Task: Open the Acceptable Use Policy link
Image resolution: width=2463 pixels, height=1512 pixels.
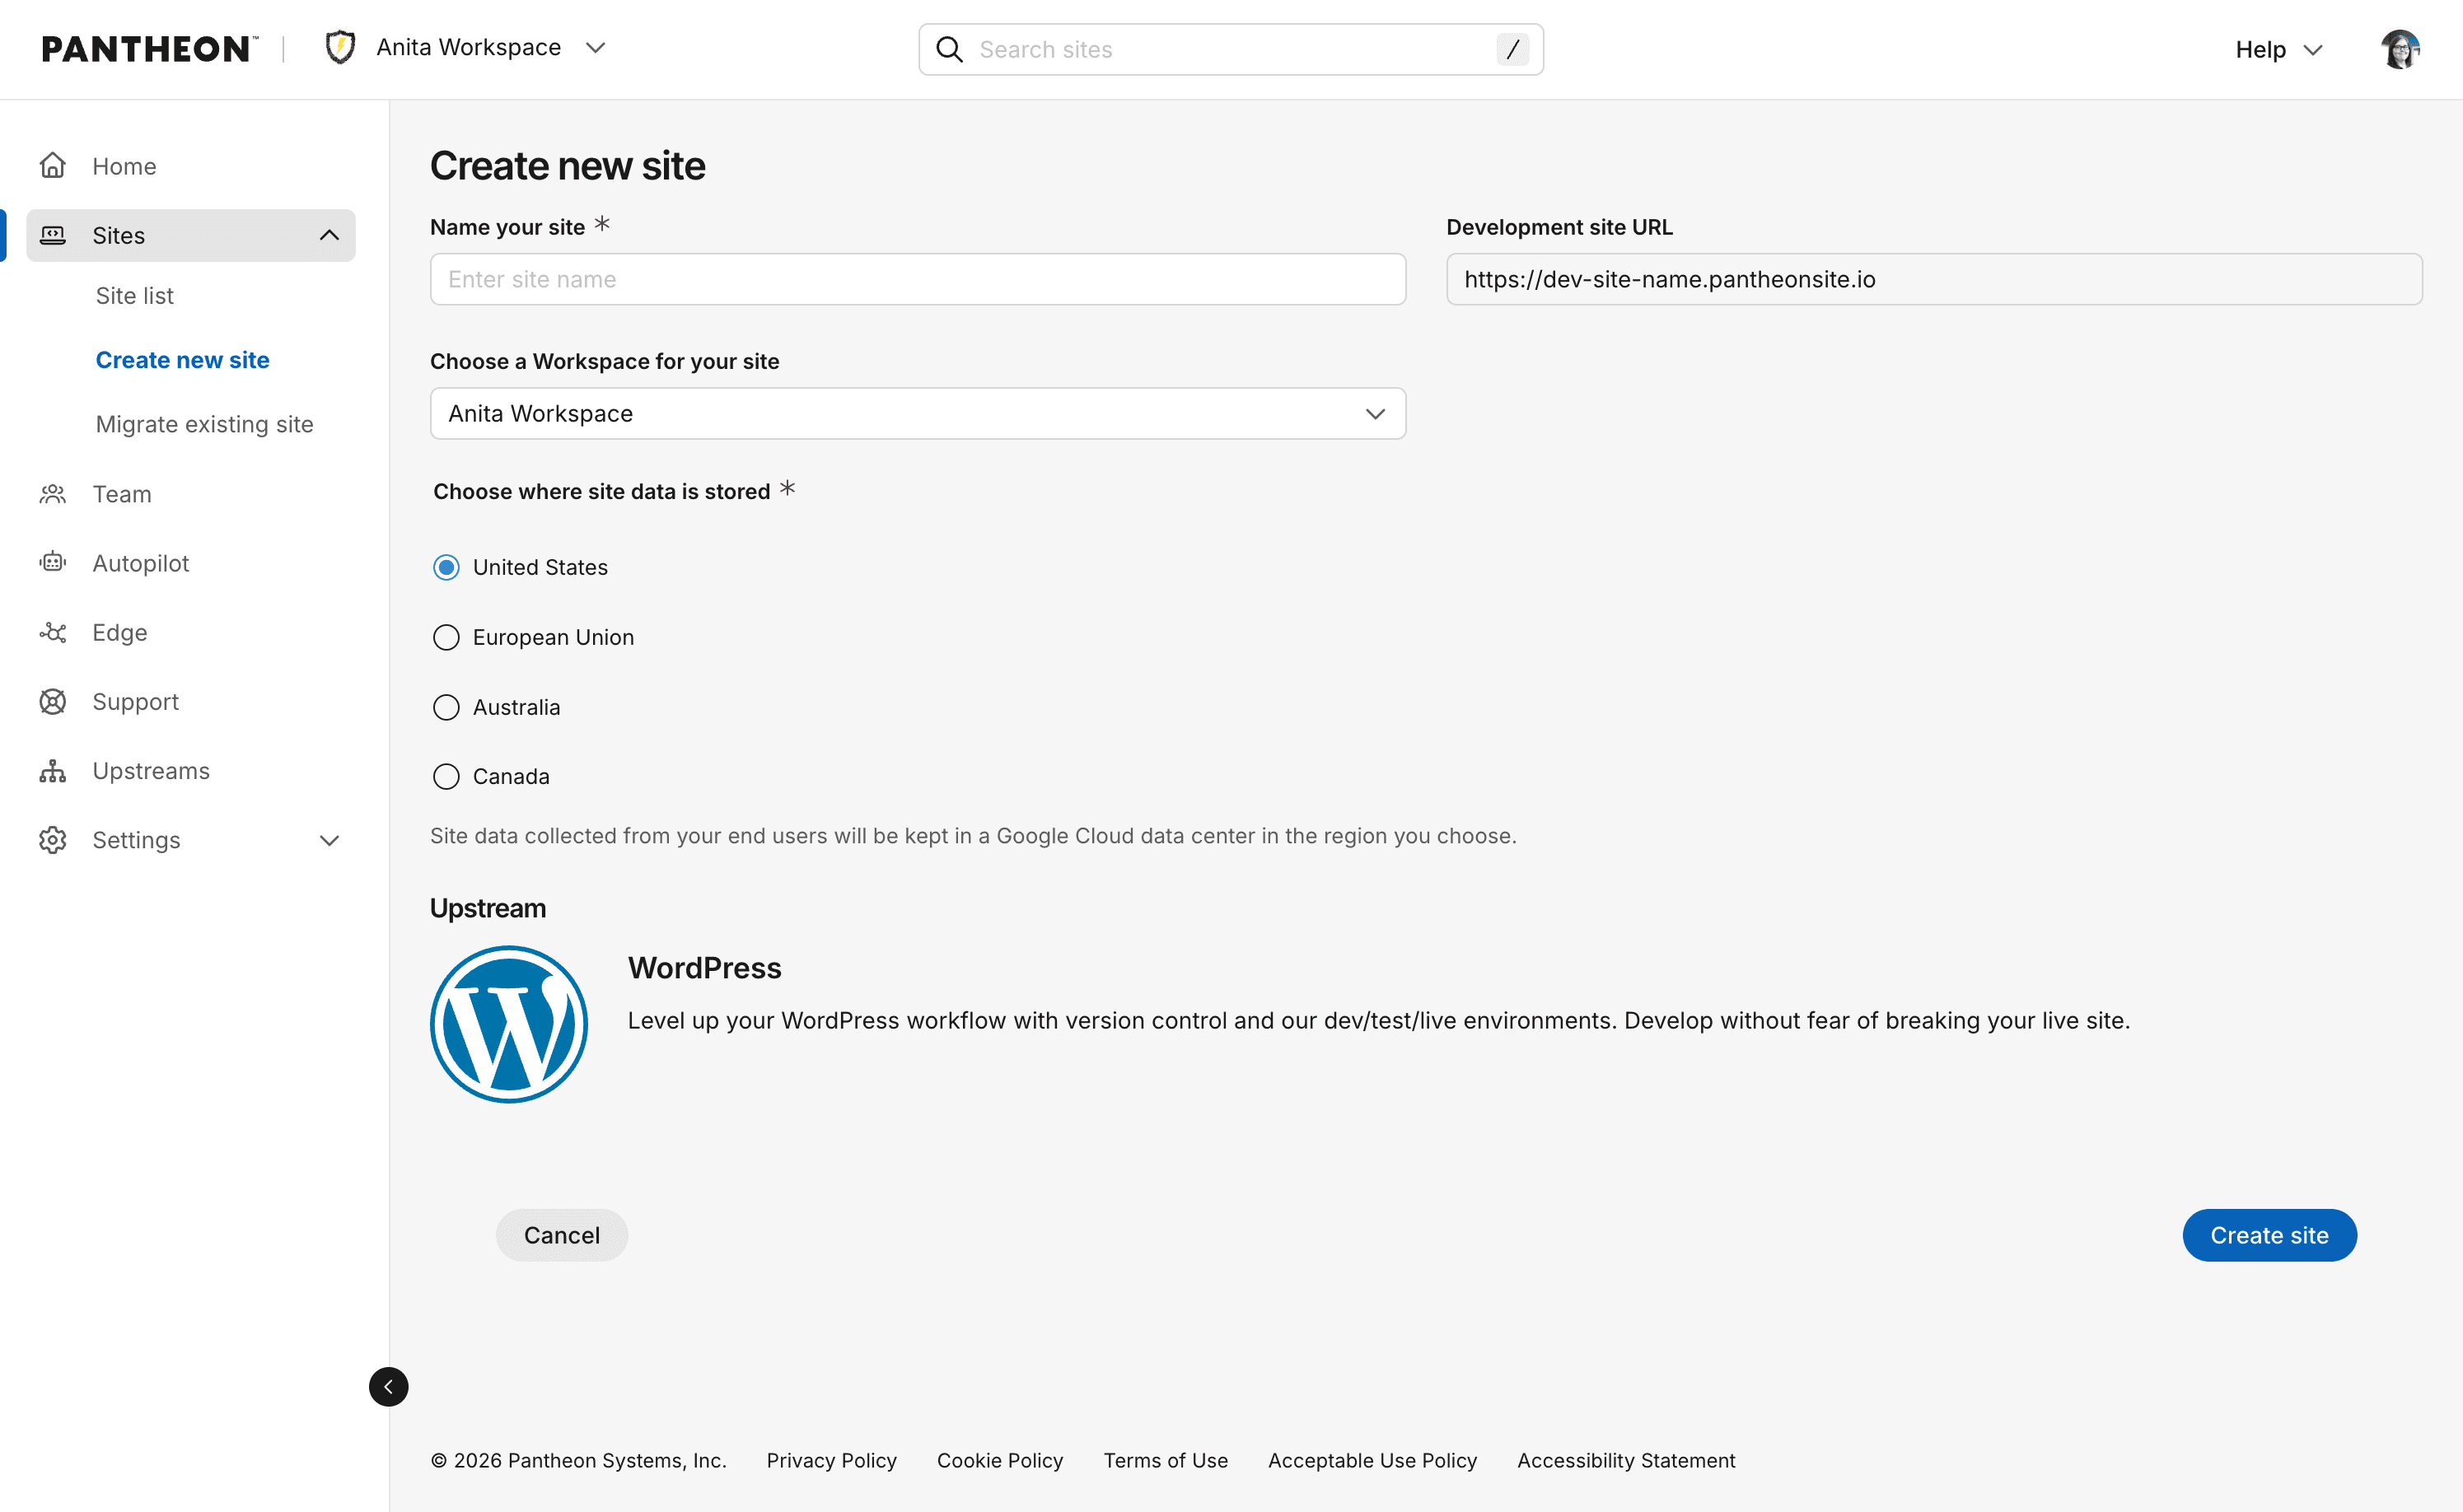Action: [x=1372, y=1460]
